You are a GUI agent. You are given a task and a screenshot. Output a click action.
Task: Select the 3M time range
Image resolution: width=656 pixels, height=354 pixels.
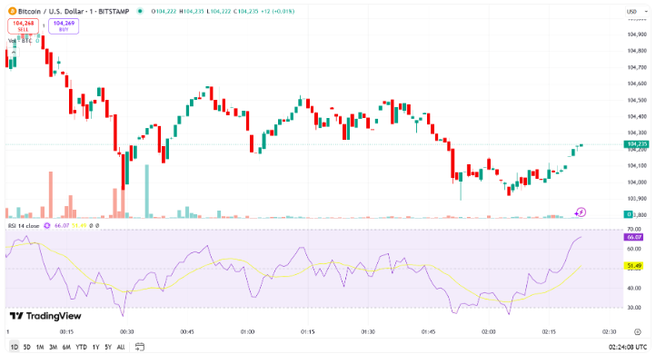coord(53,347)
